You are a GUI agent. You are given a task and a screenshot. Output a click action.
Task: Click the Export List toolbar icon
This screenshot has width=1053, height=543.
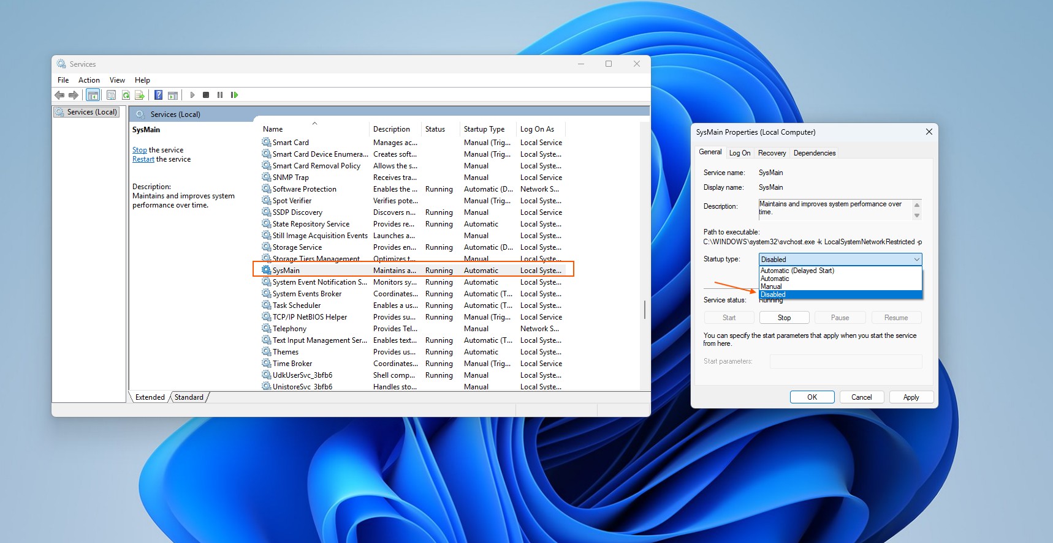tap(140, 95)
